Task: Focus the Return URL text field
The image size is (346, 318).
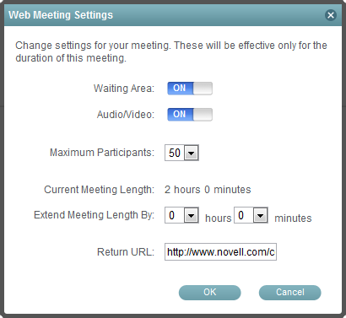Action: [x=220, y=252]
